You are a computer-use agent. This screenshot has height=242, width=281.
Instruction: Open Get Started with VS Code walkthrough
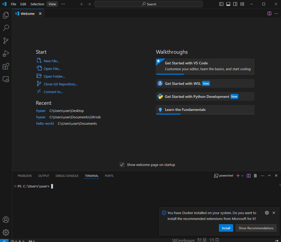pos(205,66)
